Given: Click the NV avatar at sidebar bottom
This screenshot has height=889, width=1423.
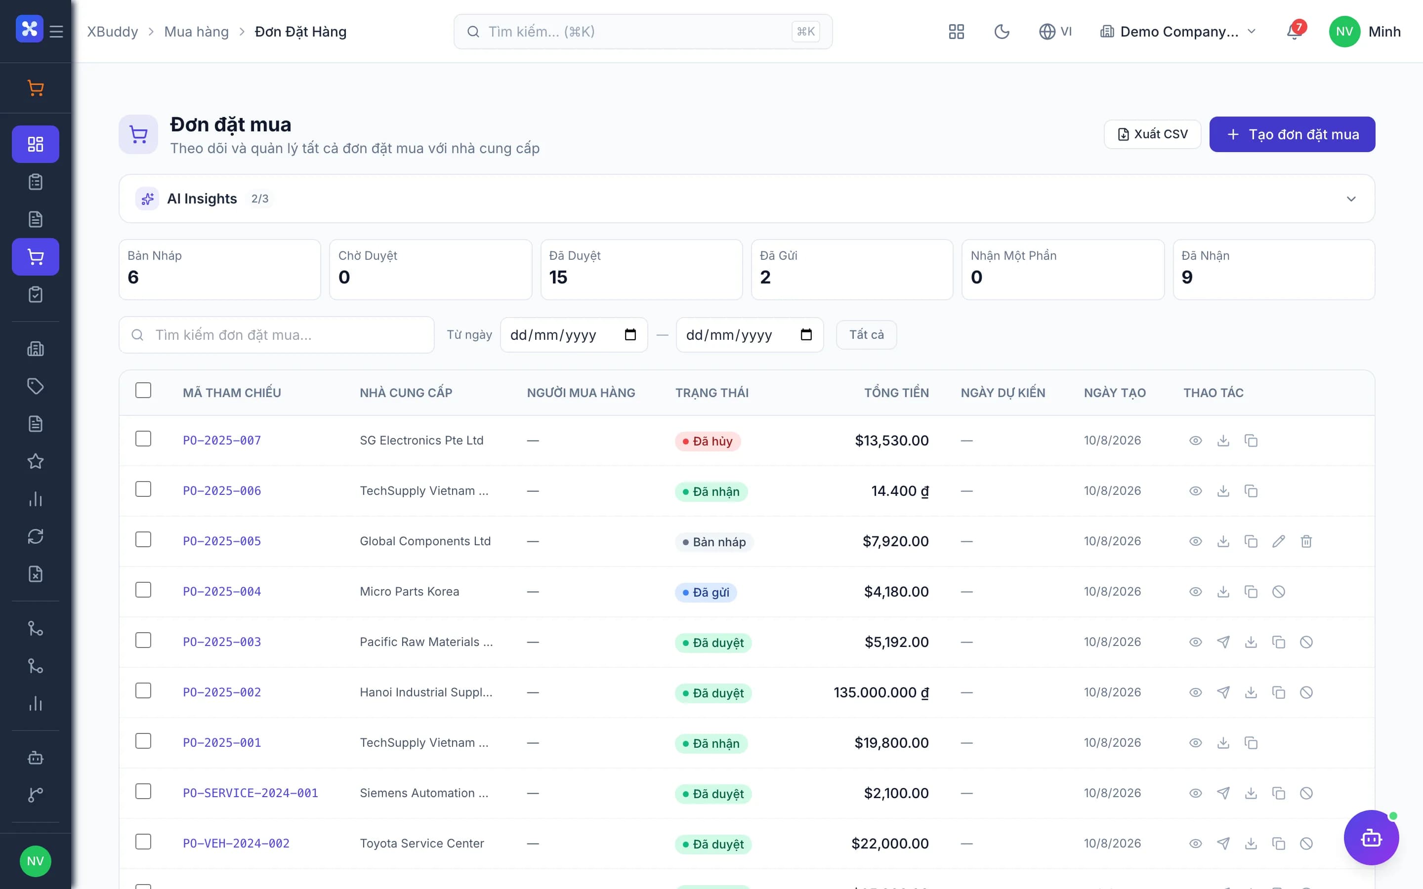Looking at the screenshot, I should pyautogui.click(x=35, y=861).
